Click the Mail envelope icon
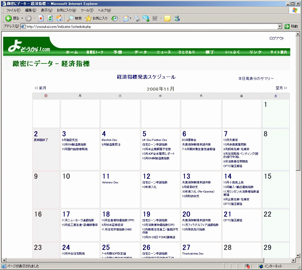Viewport: 302px width, 270px height. [126, 18]
